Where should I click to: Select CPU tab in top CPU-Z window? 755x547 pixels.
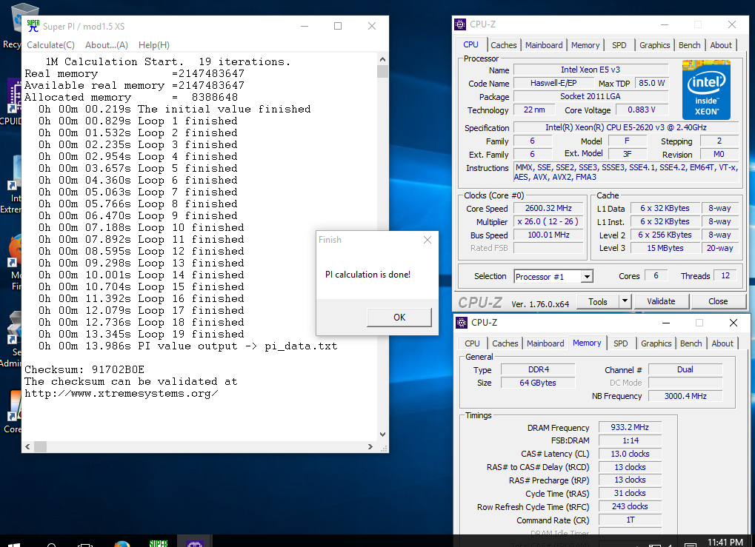[471, 44]
